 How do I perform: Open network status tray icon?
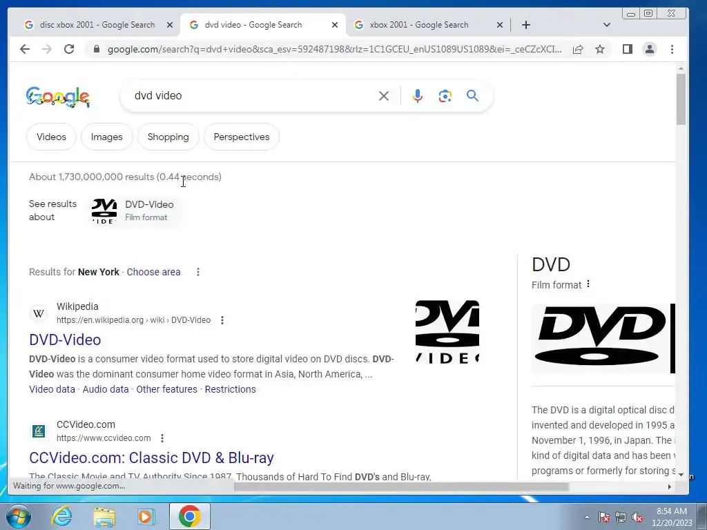click(621, 518)
